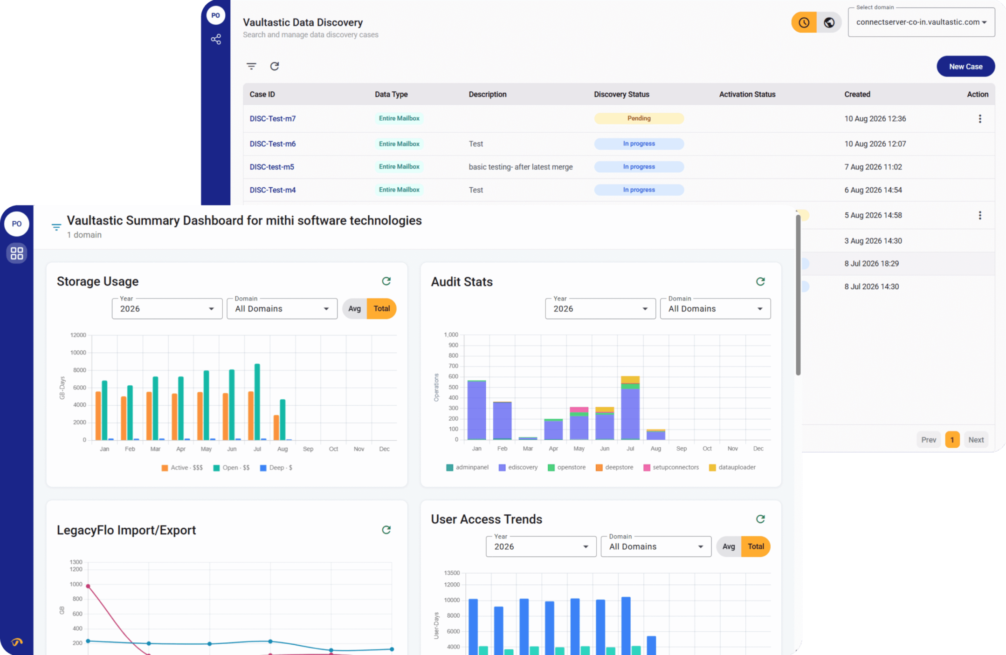Click the "8 Jul 2026 18:29" created date
Viewport: 1006px width, 655px height.
[872, 264]
